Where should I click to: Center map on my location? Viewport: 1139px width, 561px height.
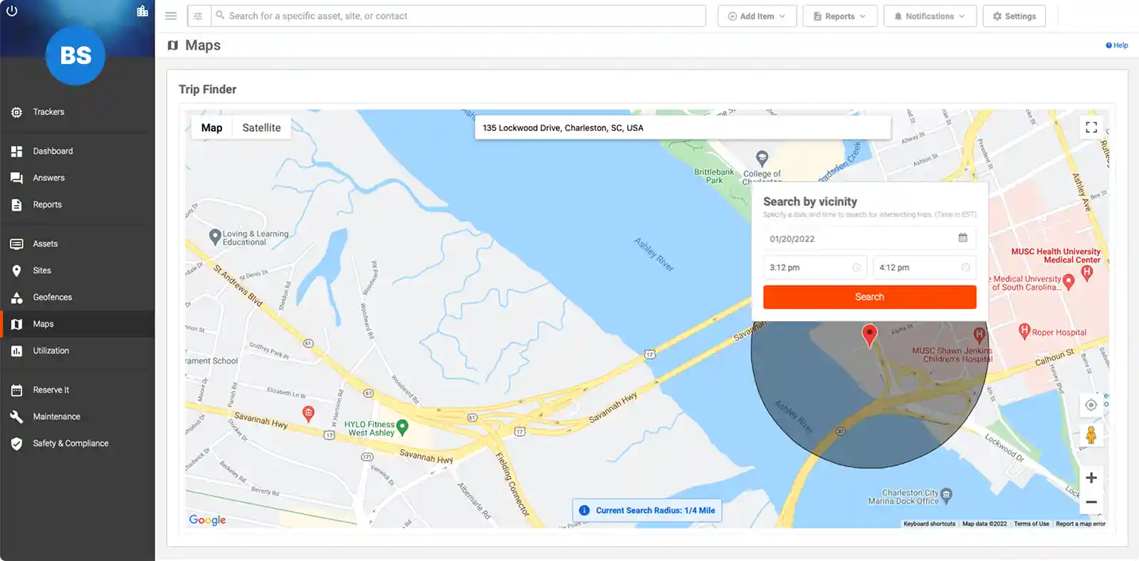1091,405
